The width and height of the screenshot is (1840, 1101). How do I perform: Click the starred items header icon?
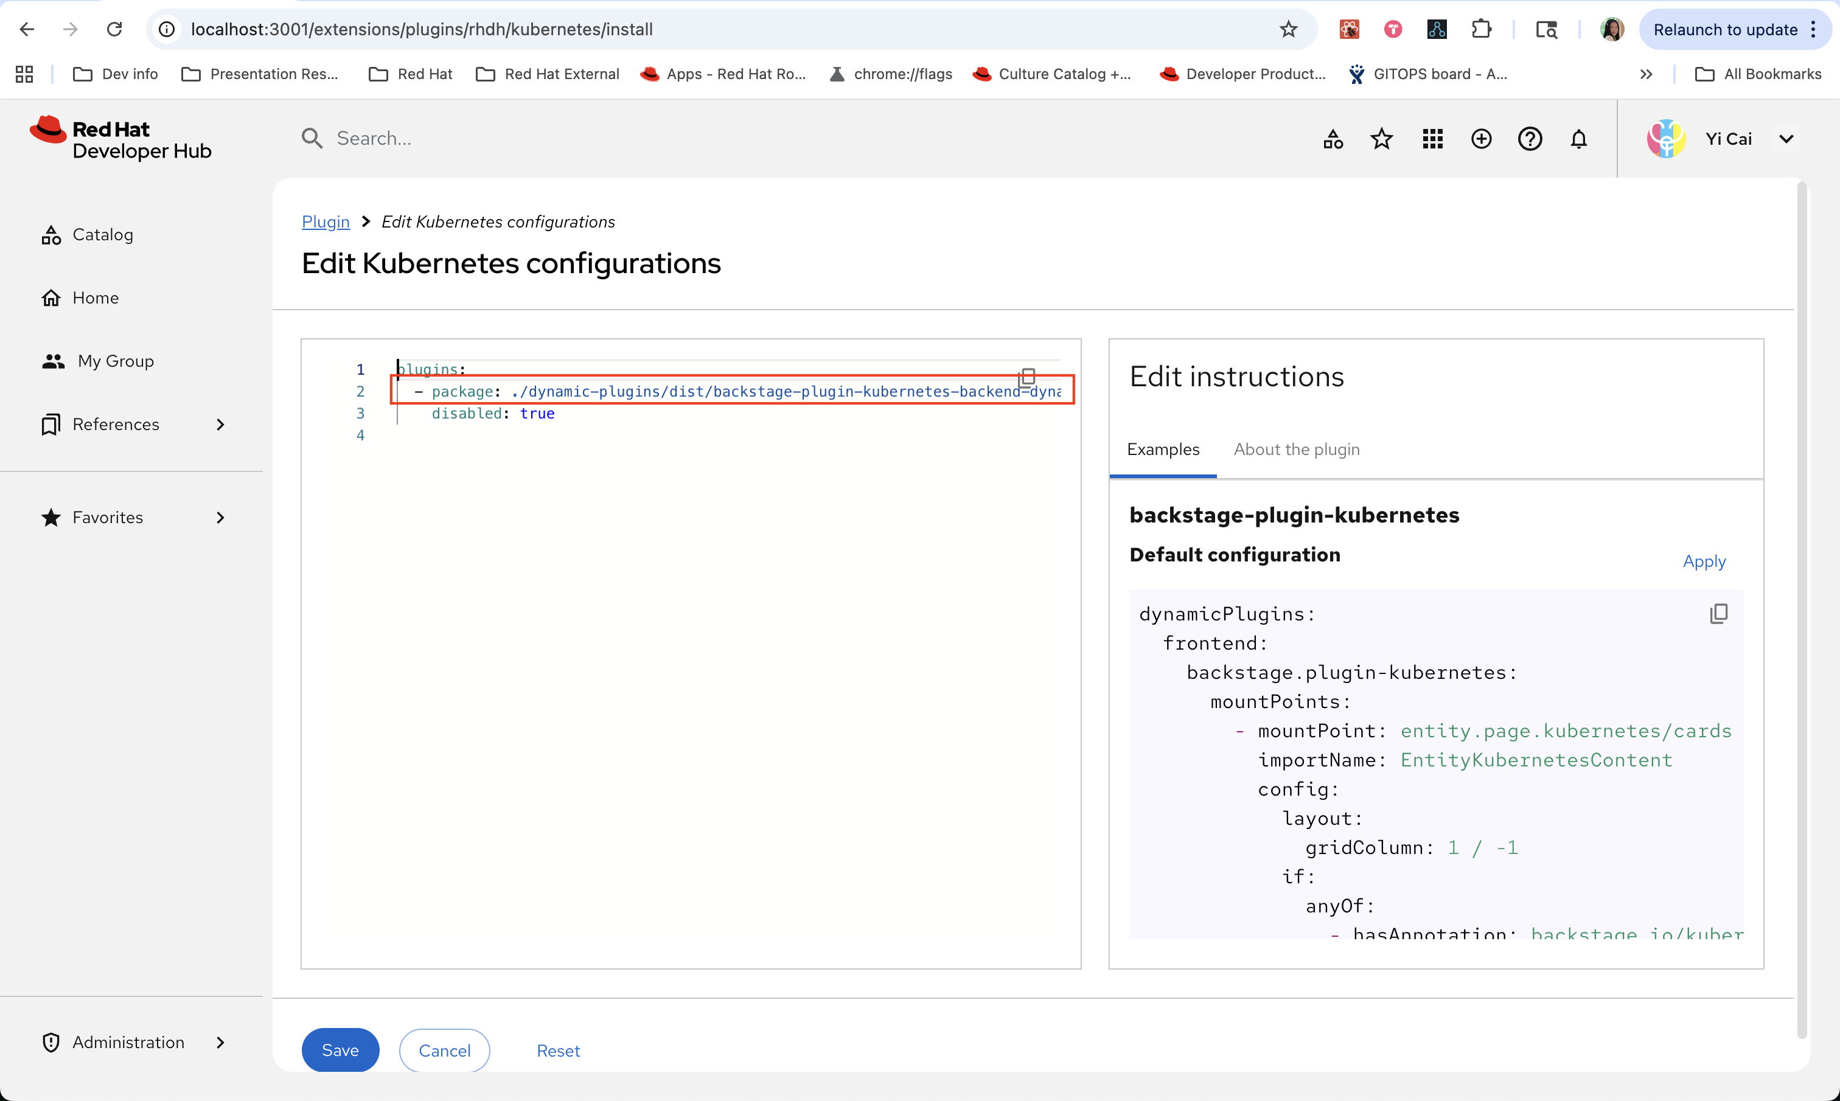click(x=1381, y=139)
